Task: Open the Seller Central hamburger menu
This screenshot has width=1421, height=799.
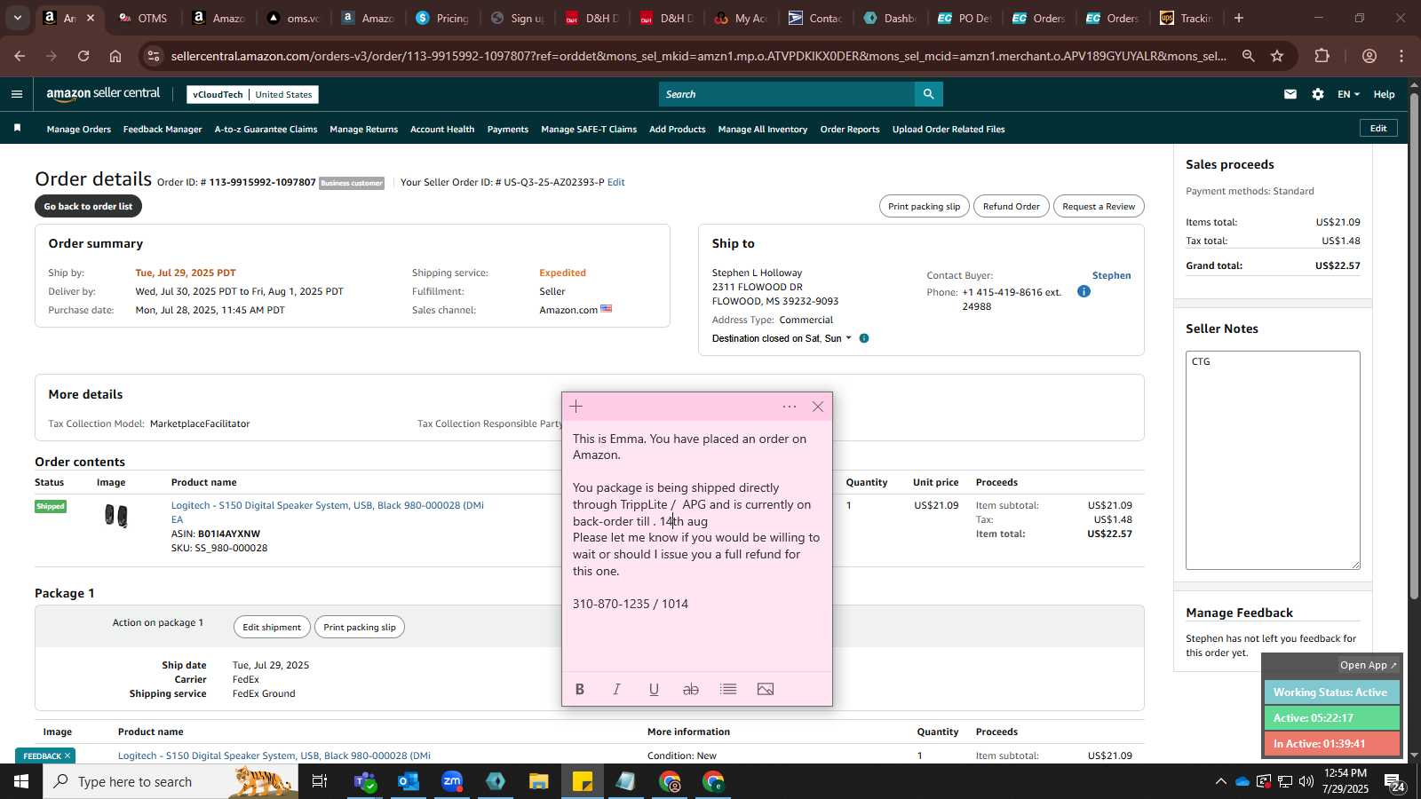Action: pyautogui.click(x=17, y=94)
